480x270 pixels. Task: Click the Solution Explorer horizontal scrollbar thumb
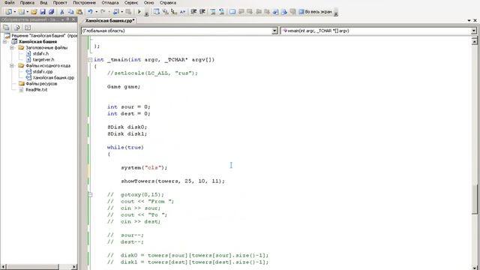(32, 267)
